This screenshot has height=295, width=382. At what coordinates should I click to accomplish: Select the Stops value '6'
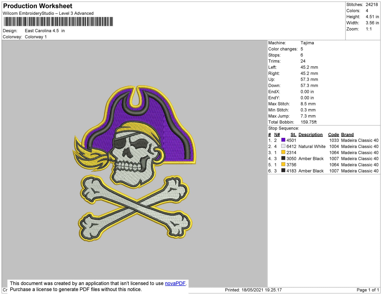coord(302,55)
